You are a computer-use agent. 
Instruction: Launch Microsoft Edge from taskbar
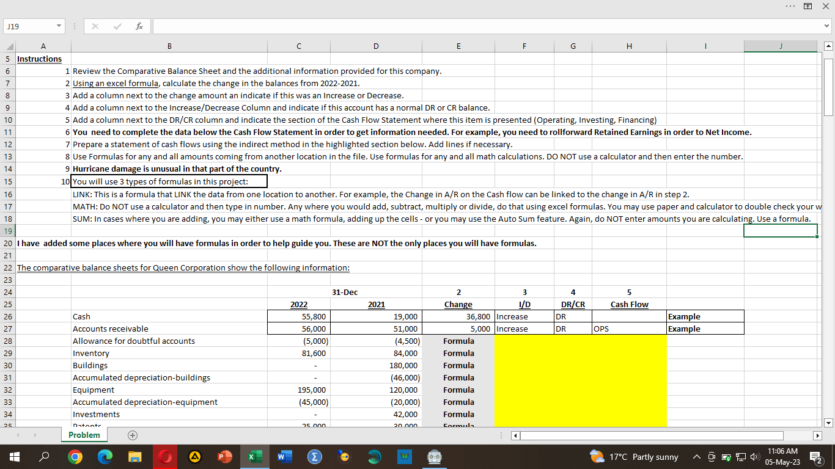105,457
